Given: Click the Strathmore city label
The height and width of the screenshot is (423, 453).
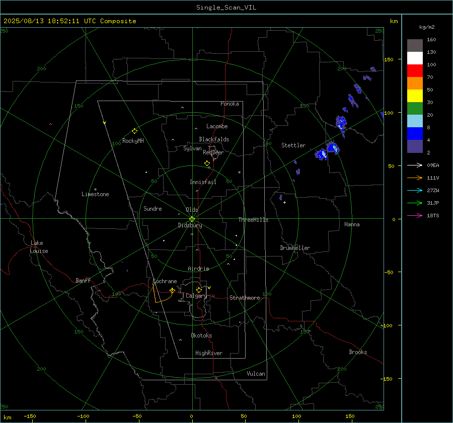Looking at the screenshot, I should coord(245,298).
